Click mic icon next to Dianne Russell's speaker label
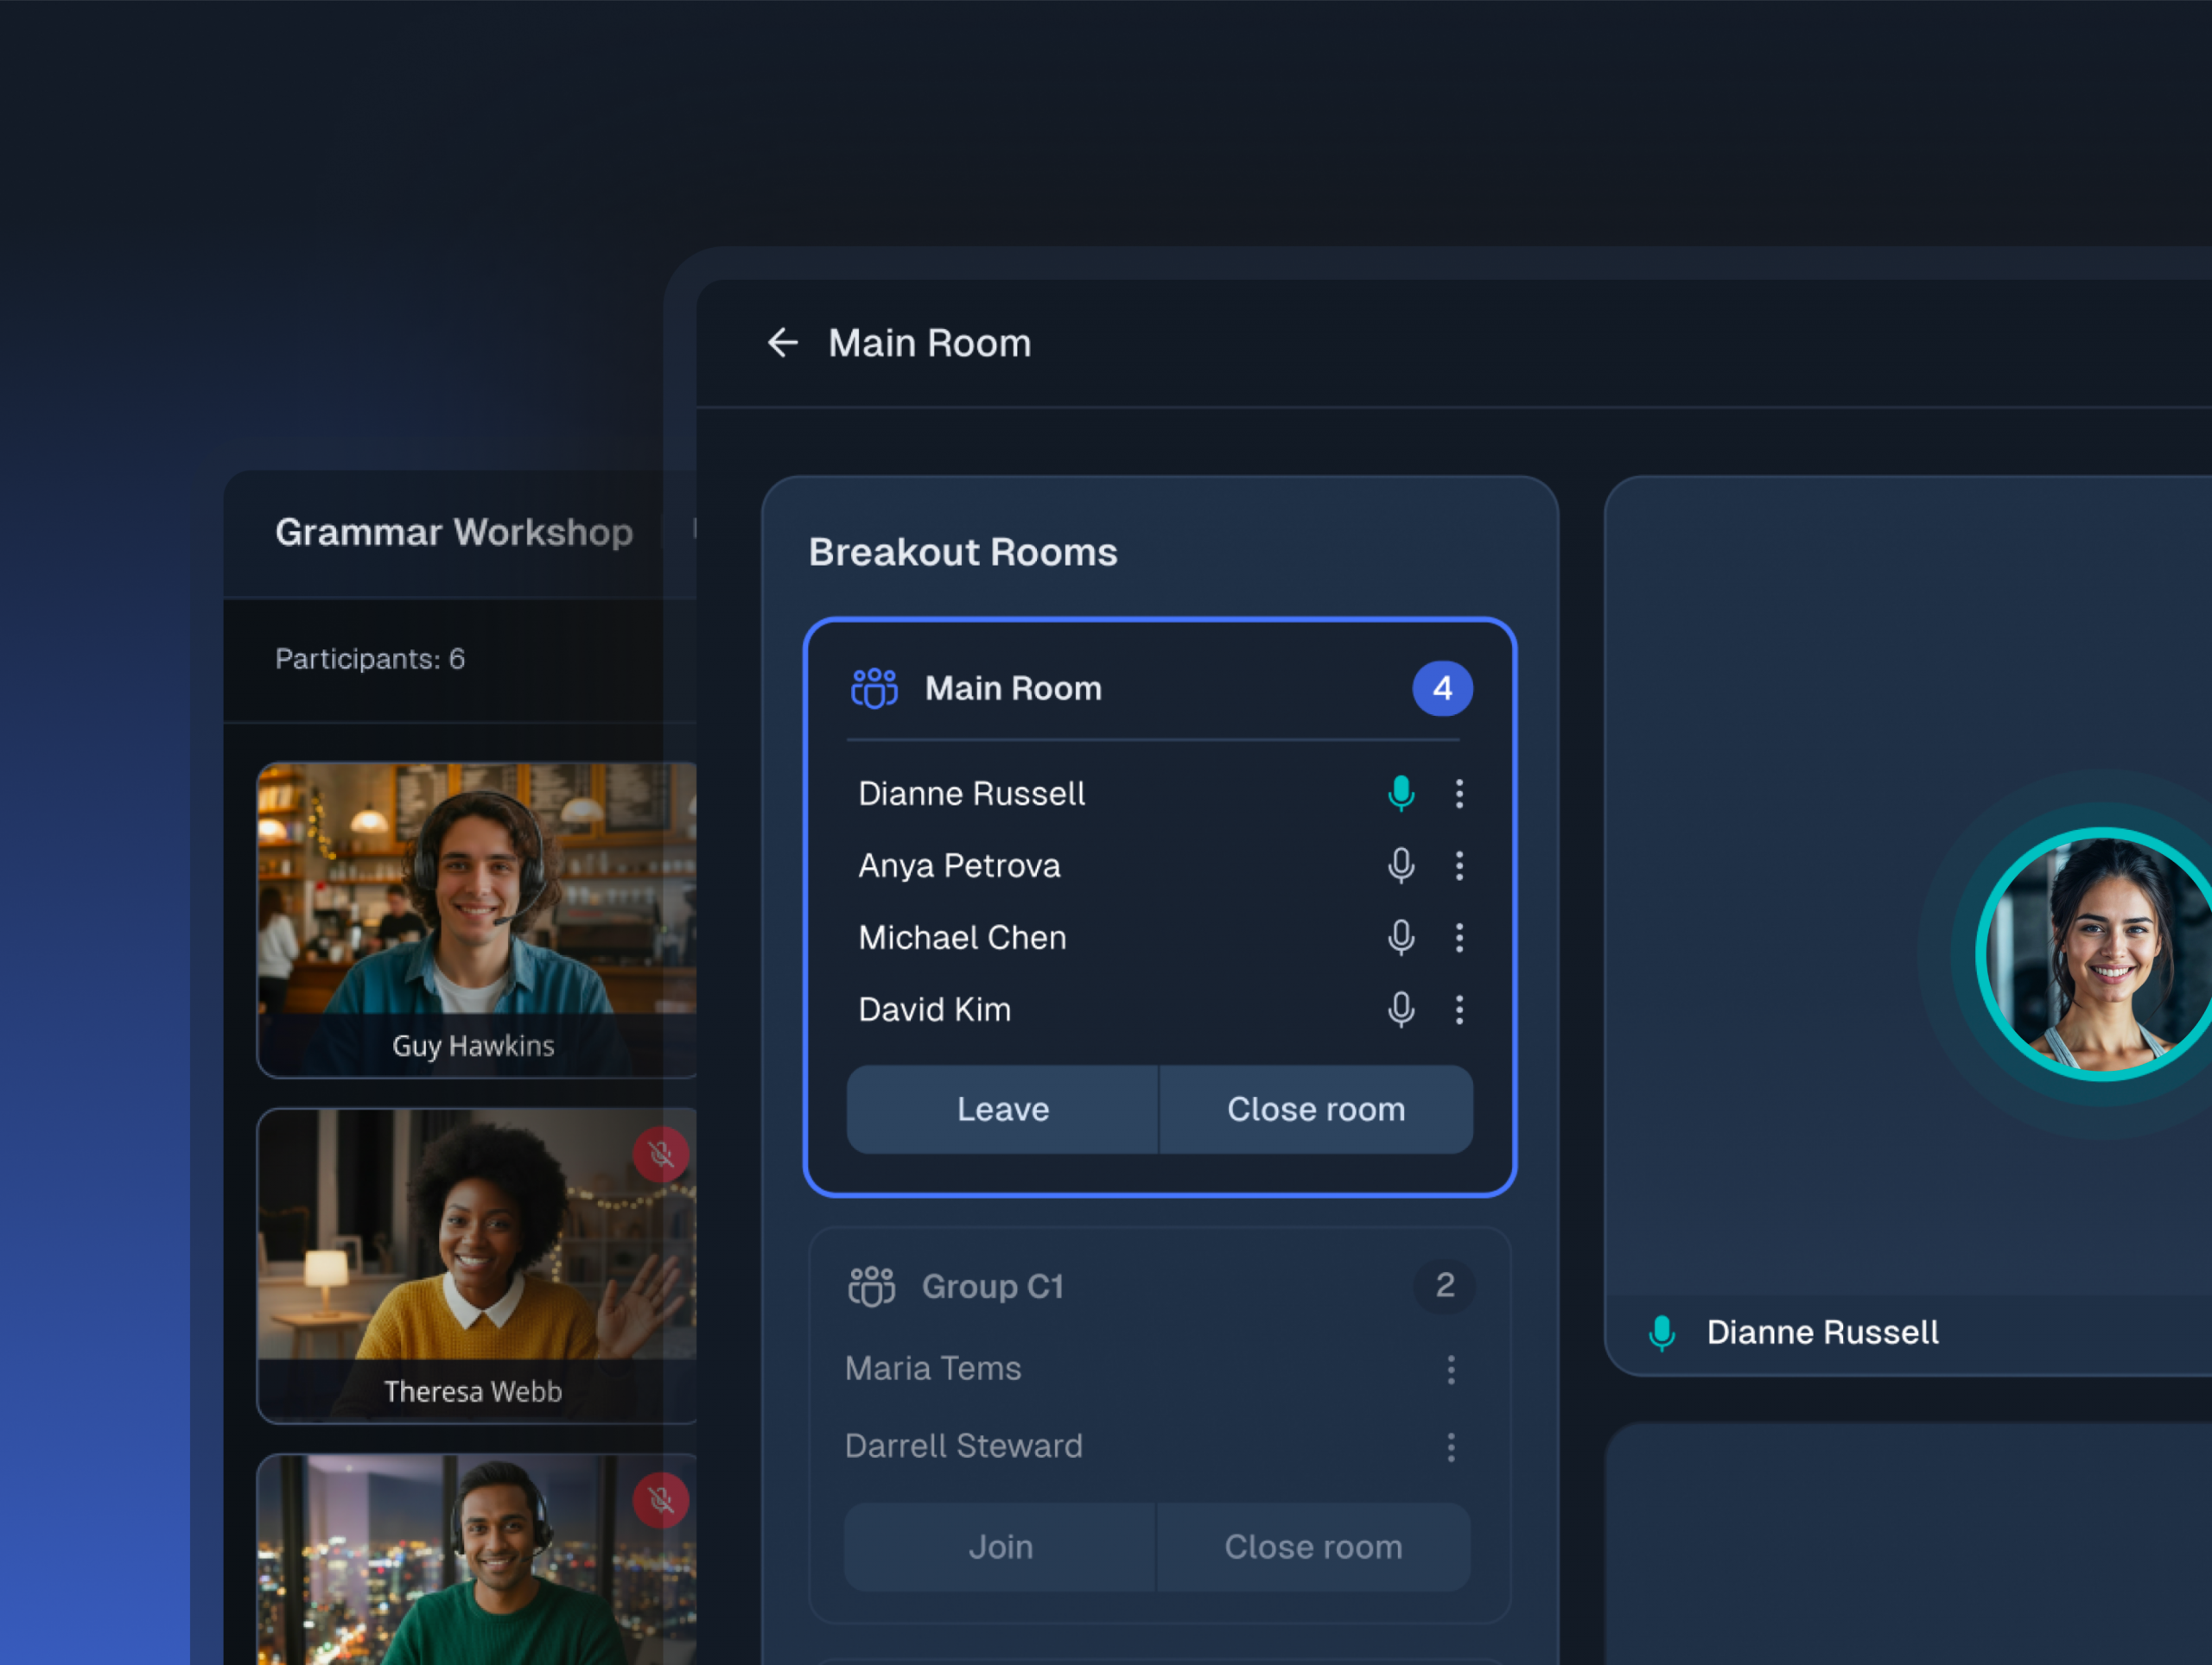 point(1661,1333)
